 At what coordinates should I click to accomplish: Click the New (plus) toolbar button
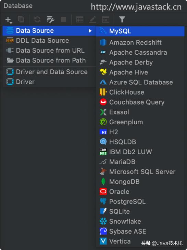point(8,20)
